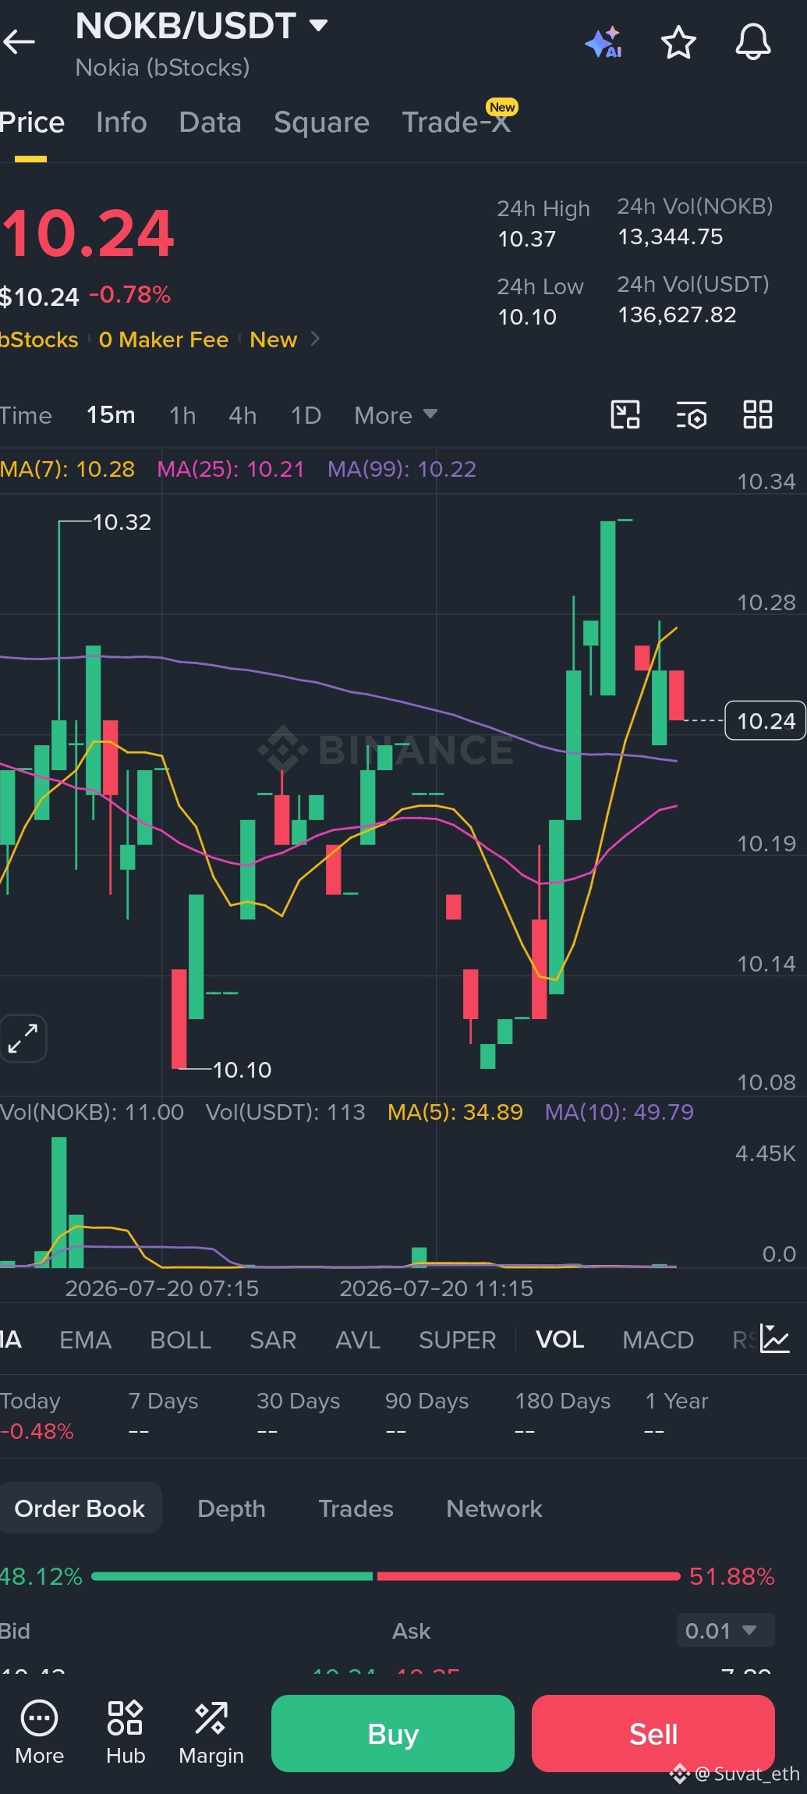Open chart grid layout icon
807x1794 pixels.
coord(757,414)
